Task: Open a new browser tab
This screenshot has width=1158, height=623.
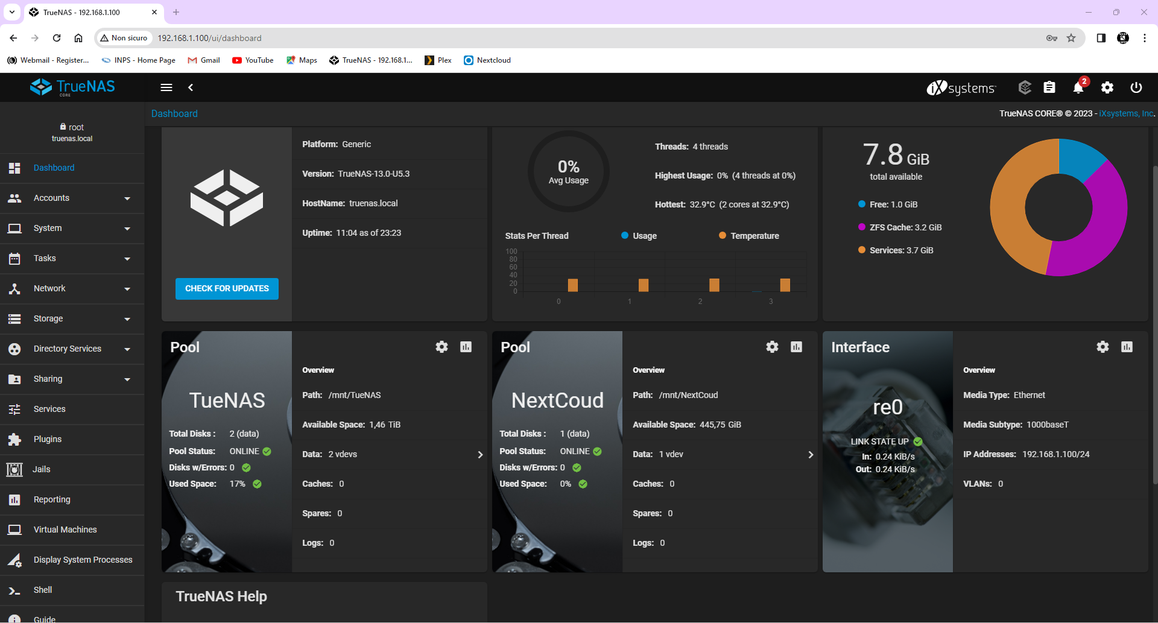Action: tap(176, 12)
